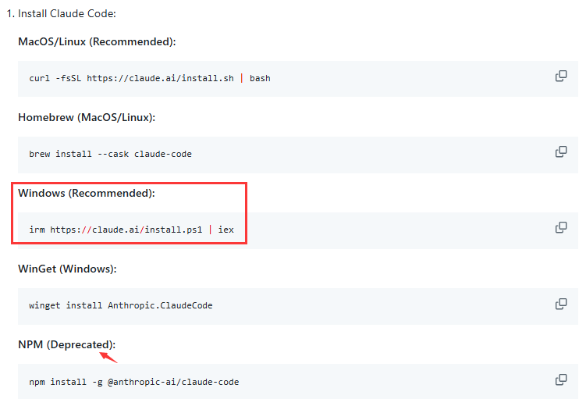Copy the curl install.sh bash command

(561, 76)
